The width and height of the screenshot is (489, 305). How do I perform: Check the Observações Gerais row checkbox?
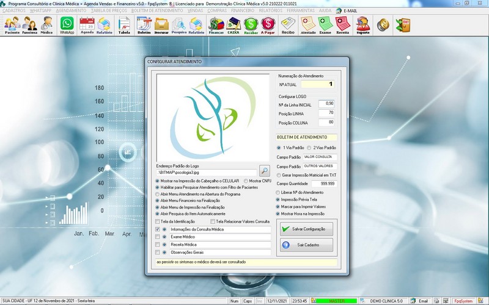click(x=158, y=253)
